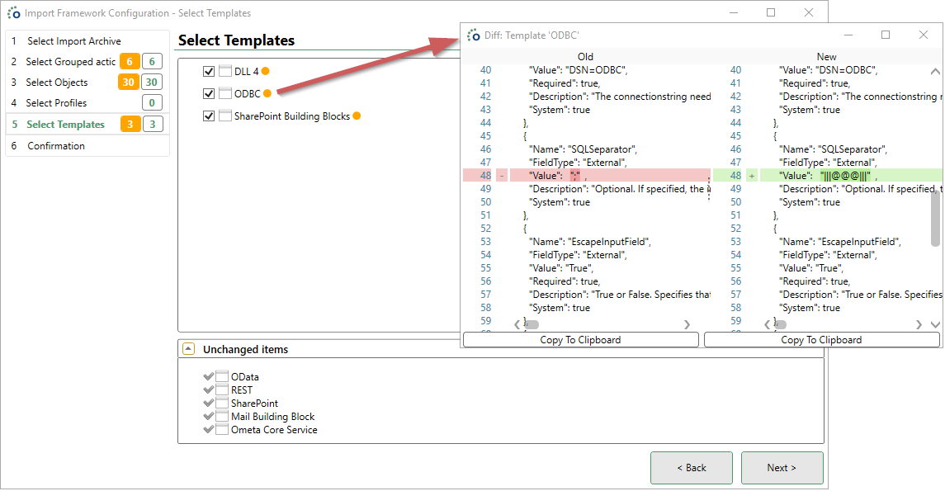Click the status dot beside SharePoint Building Blocks
Image resolution: width=945 pixels, height=491 pixels.
point(357,116)
